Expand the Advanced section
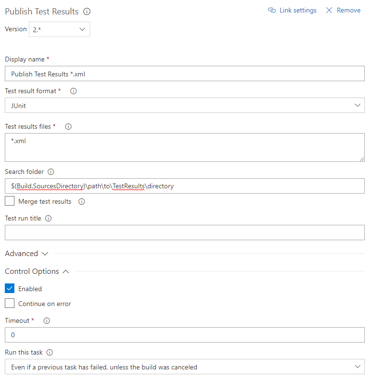 pyautogui.click(x=27, y=254)
